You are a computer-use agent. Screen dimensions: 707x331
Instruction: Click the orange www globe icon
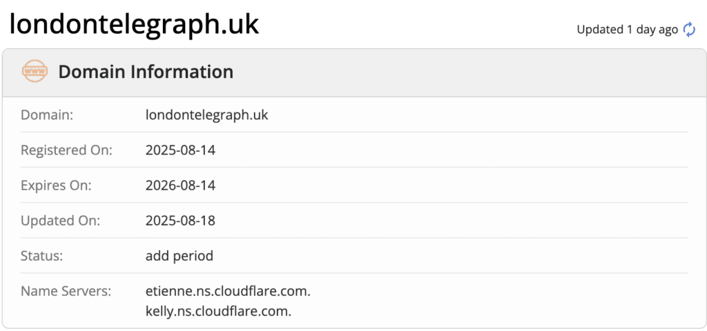click(35, 72)
